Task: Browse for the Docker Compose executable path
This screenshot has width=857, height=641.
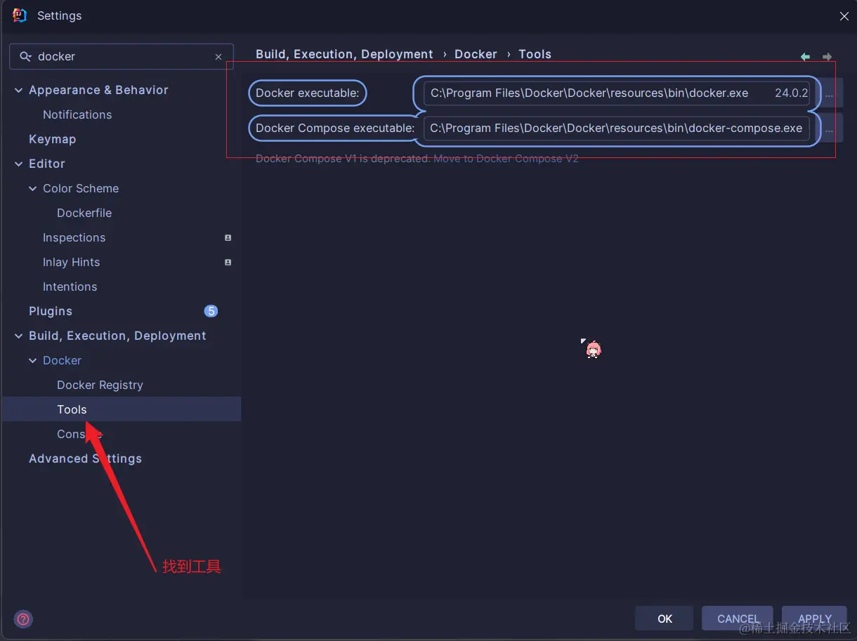Action: (x=829, y=128)
